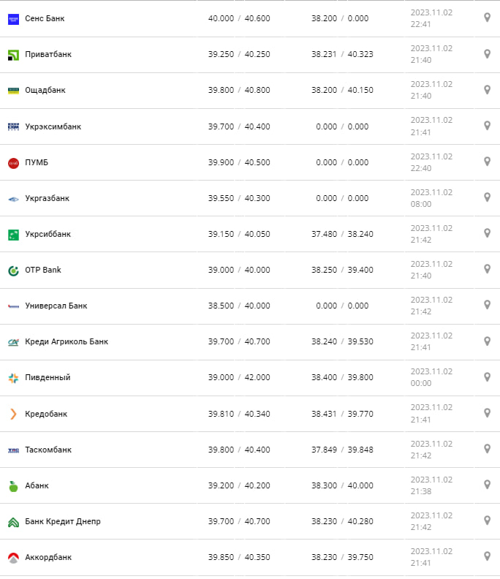Select the Креди Агриколь Банк name

point(66,341)
